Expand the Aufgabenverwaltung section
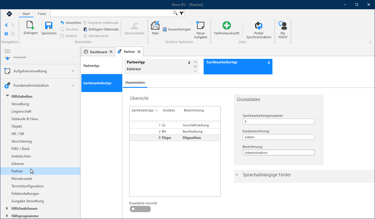 (73, 71)
